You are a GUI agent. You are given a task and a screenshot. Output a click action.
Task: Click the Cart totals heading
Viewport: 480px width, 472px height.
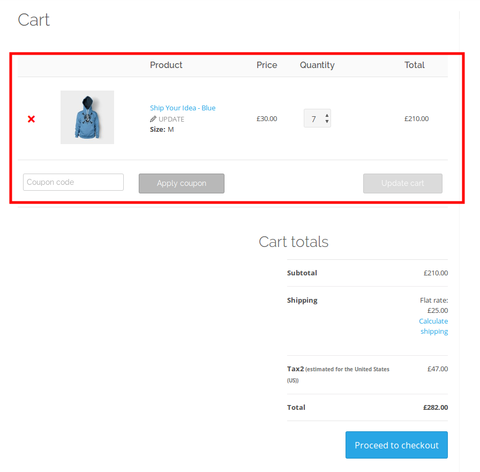point(294,242)
